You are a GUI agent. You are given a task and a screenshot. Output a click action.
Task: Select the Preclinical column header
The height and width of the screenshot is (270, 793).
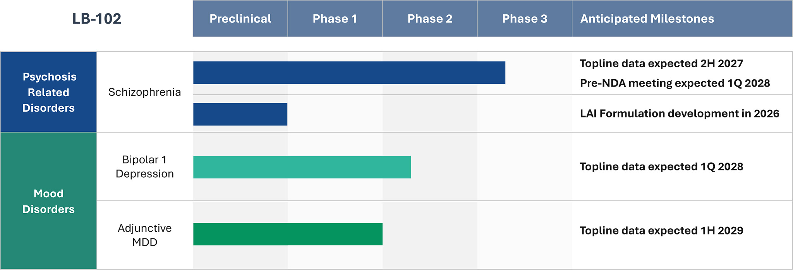click(240, 19)
